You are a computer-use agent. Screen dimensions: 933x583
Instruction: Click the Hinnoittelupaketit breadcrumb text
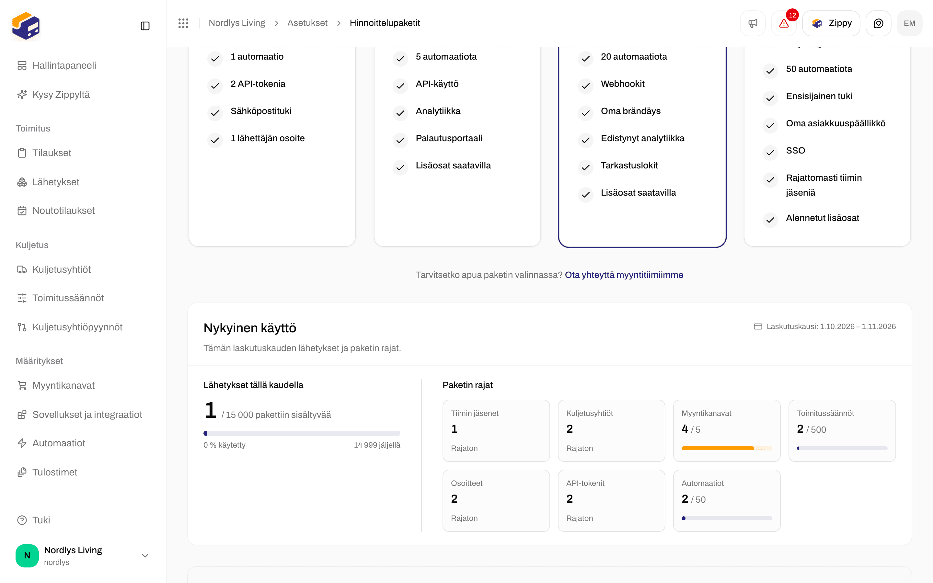tap(385, 23)
